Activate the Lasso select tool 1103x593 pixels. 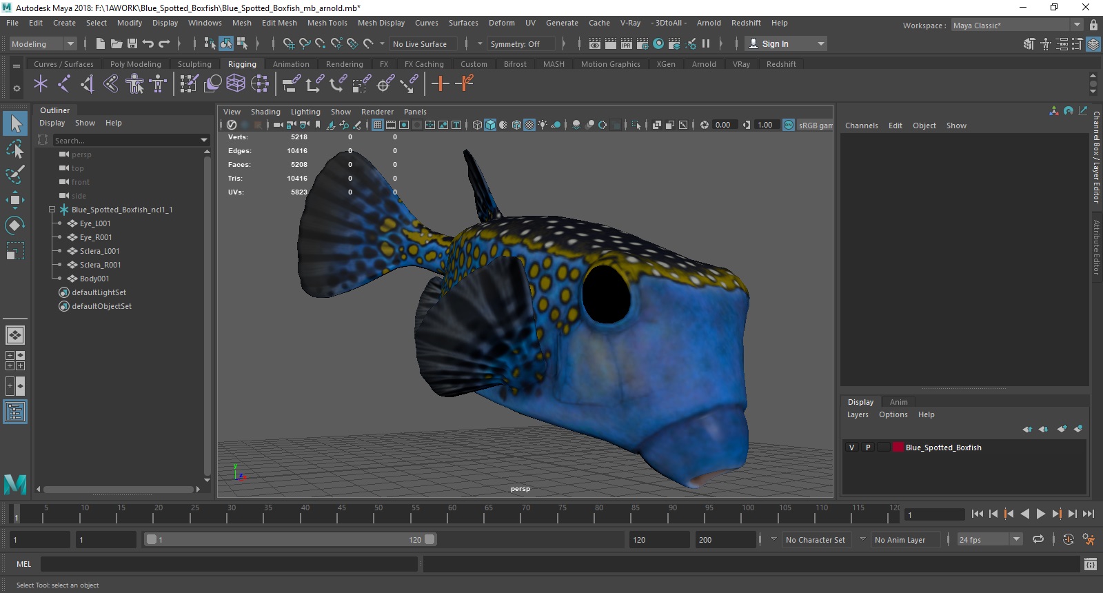coord(15,149)
